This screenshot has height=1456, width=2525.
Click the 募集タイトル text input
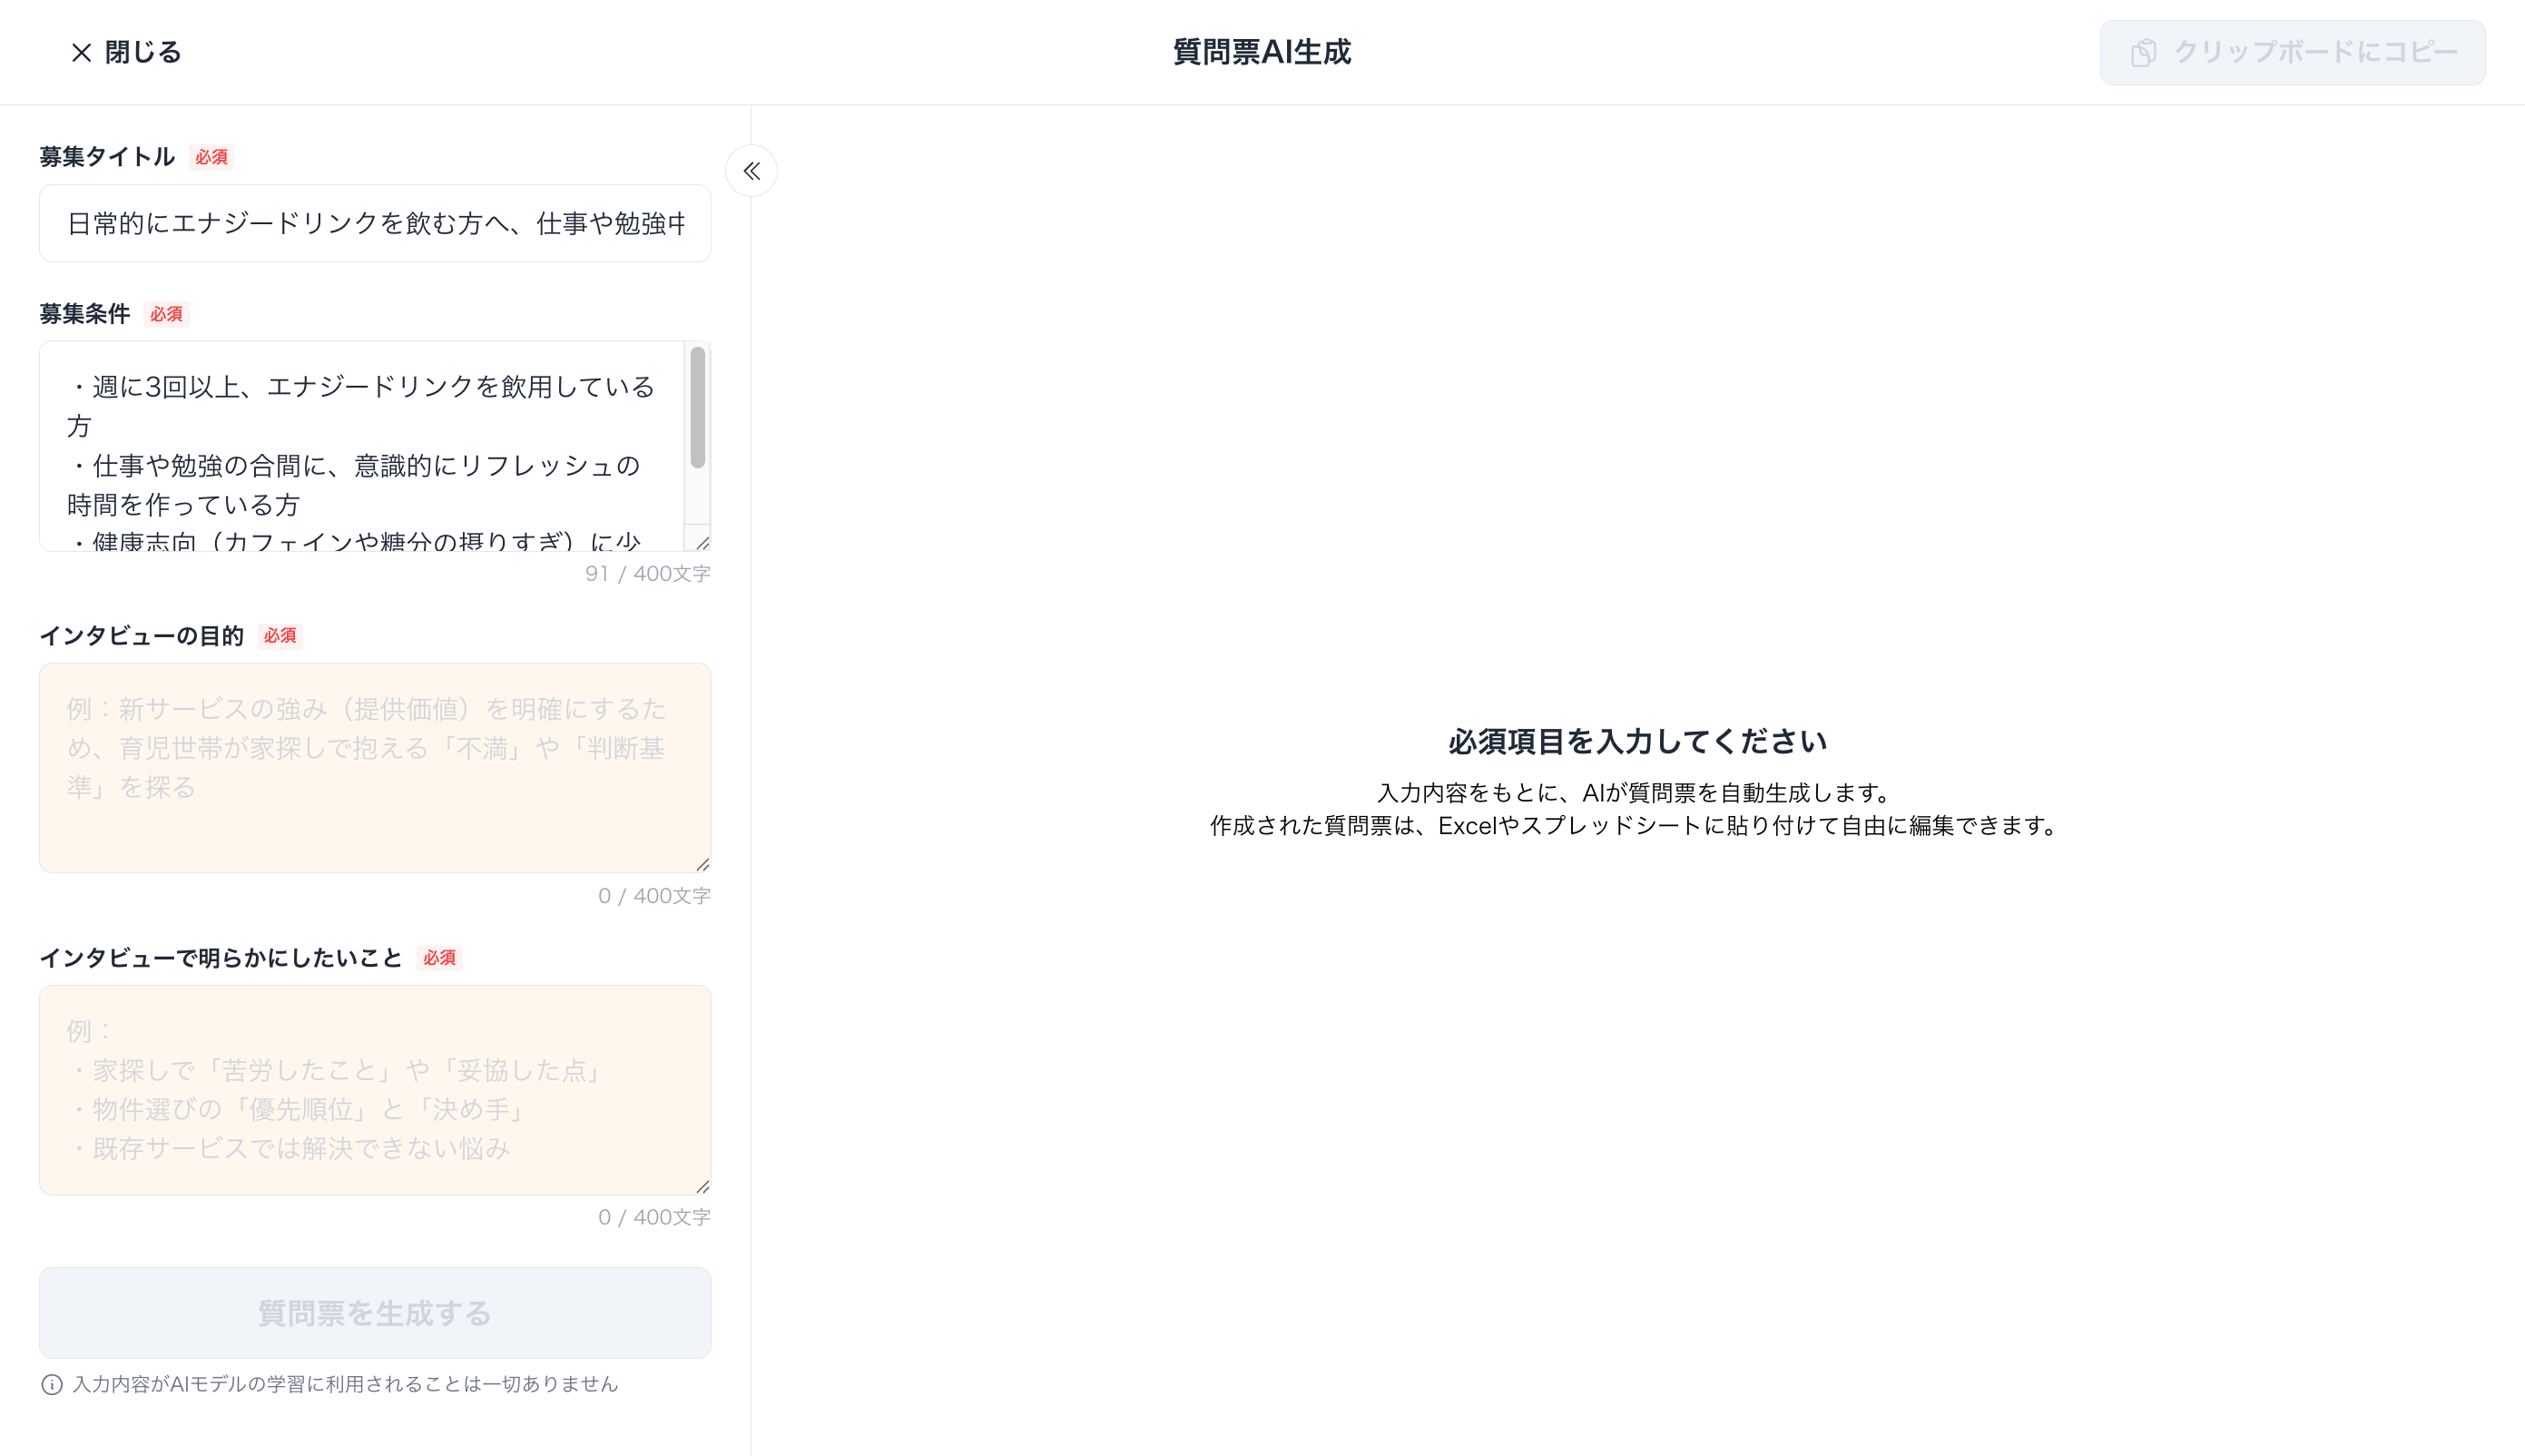pyautogui.click(x=375, y=223)
